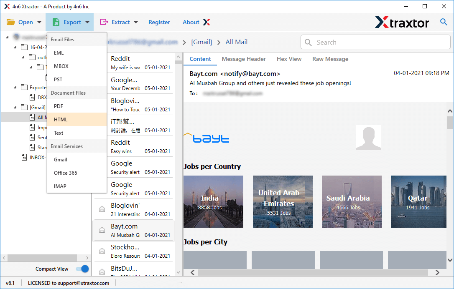Click the folder icon next to 16-04-2
Viewport: 454px width, 289px height.
pyautogui.click(x=24, y=47)
